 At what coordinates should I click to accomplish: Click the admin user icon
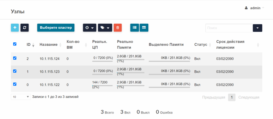point(246,8)
